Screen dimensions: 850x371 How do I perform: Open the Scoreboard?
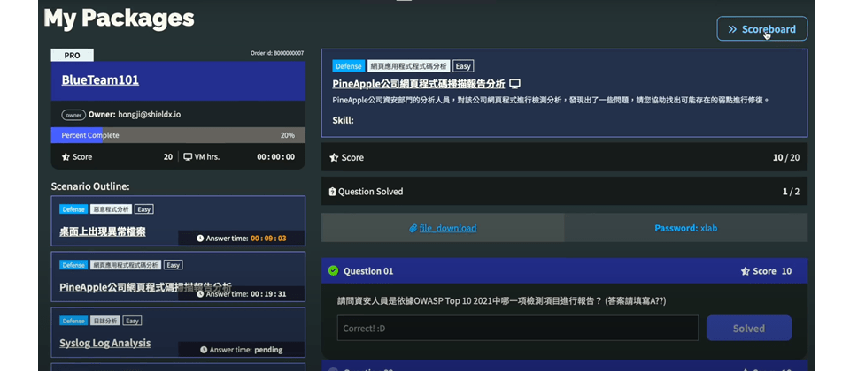pos(761,29)
